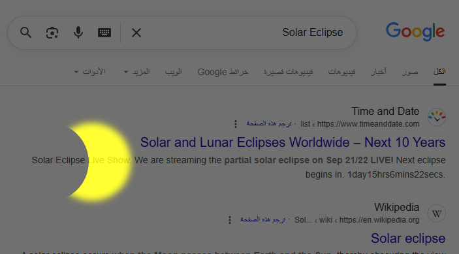Open the خرائط Google (Maps) tab
Viewport: 459px width, 254px height.
point(223,72)
